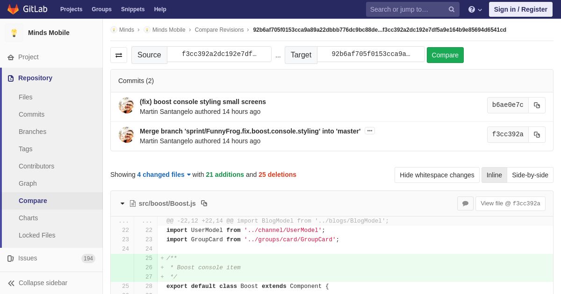The width and height of the screenshot is (561, 294).
Task: Open the Merge branch commit link
Action: coord(250,131)
